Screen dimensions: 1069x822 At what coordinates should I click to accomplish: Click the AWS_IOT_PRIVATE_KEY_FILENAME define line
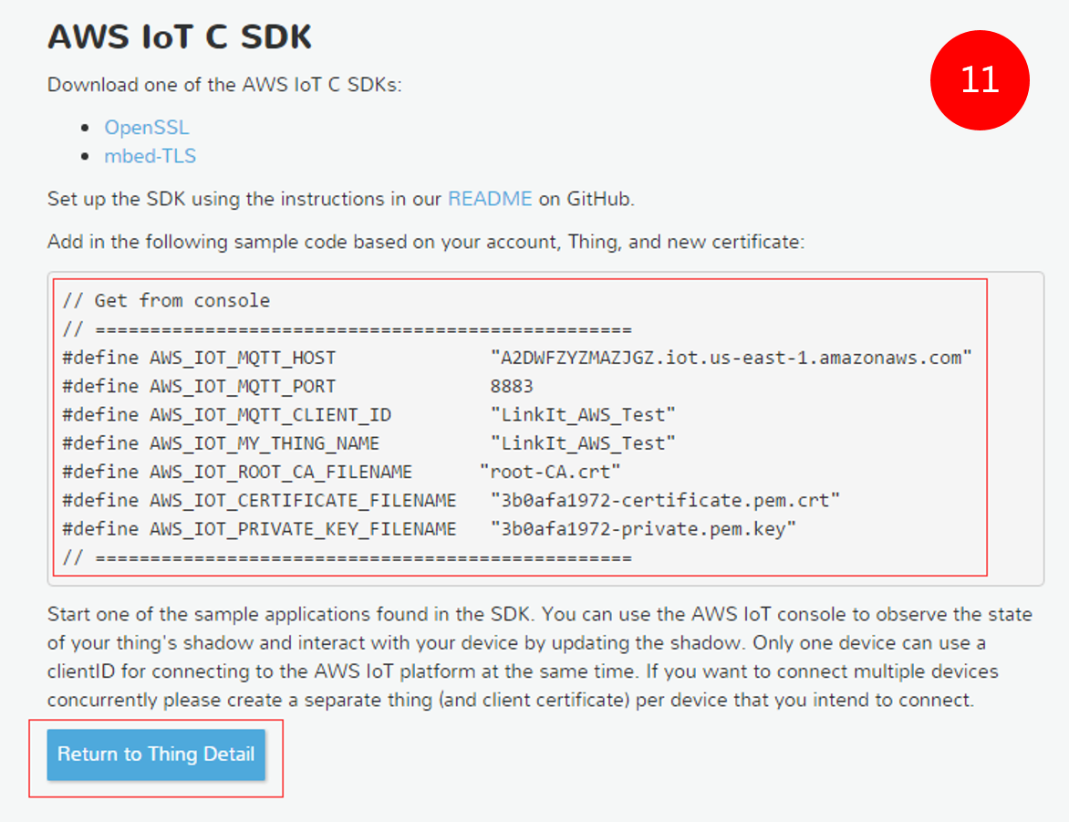tap(430, 529)
